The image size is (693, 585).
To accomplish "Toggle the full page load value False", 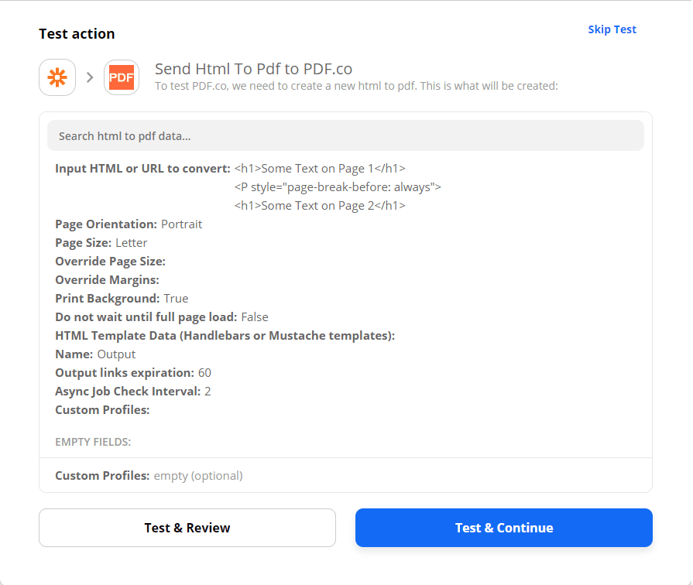I will (256, 316).
